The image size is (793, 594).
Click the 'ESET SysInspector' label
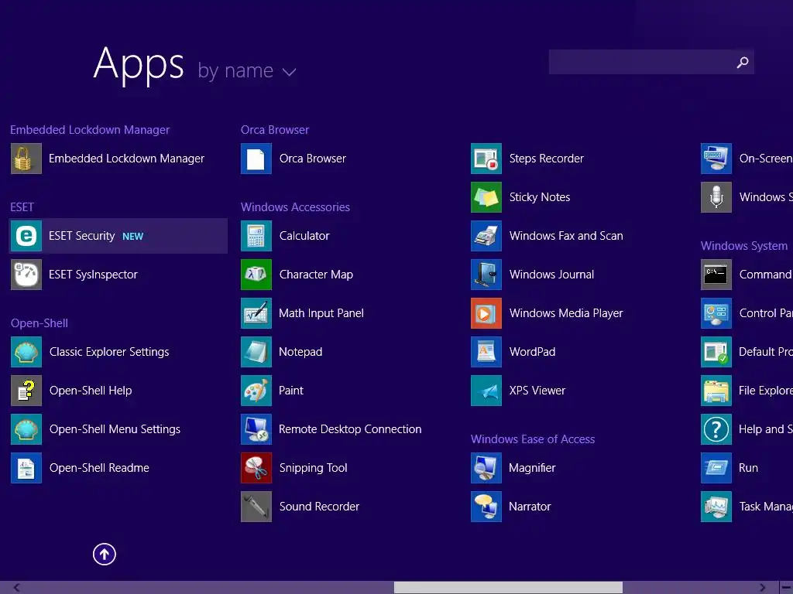tap(93, 275)
